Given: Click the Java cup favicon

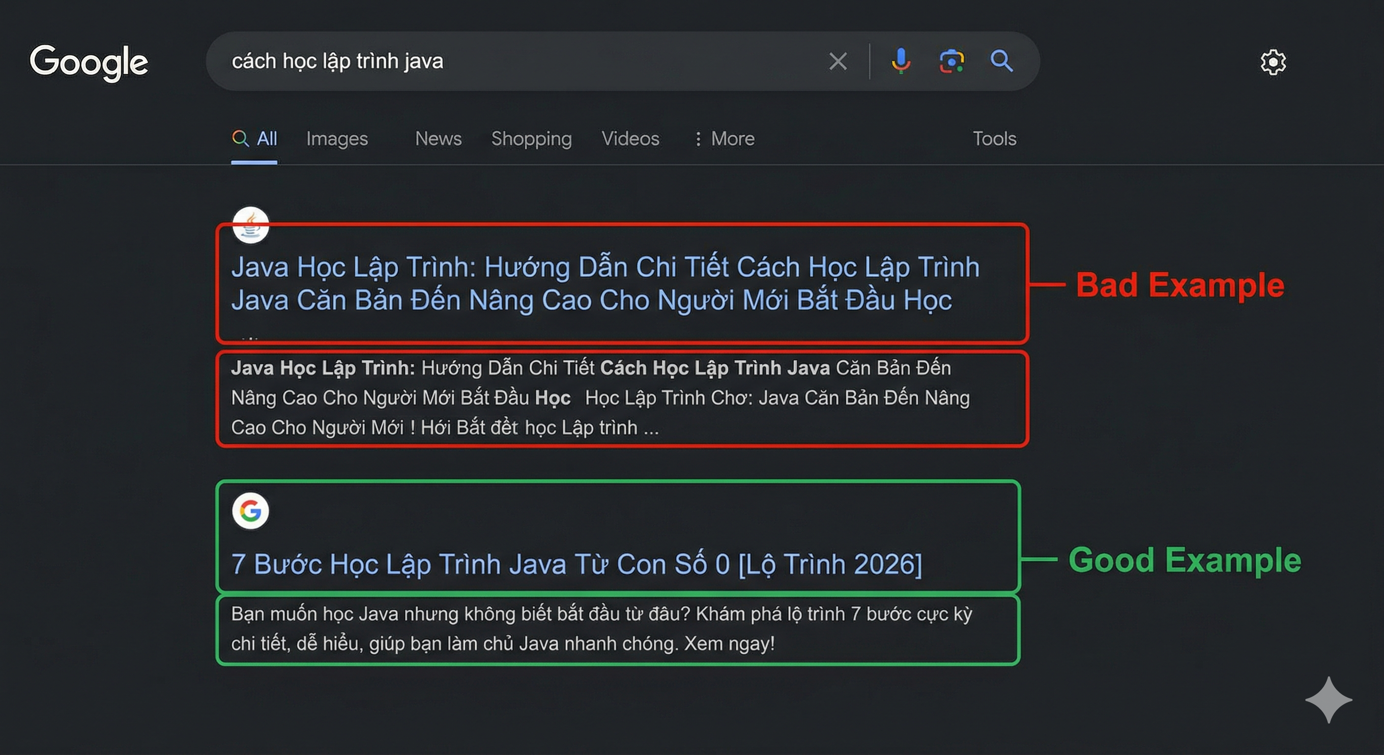Looking at the screenshot, I should [x=250, y=225].
